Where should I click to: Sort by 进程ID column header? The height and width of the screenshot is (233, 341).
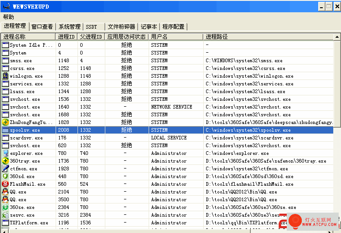pos(67,37)
